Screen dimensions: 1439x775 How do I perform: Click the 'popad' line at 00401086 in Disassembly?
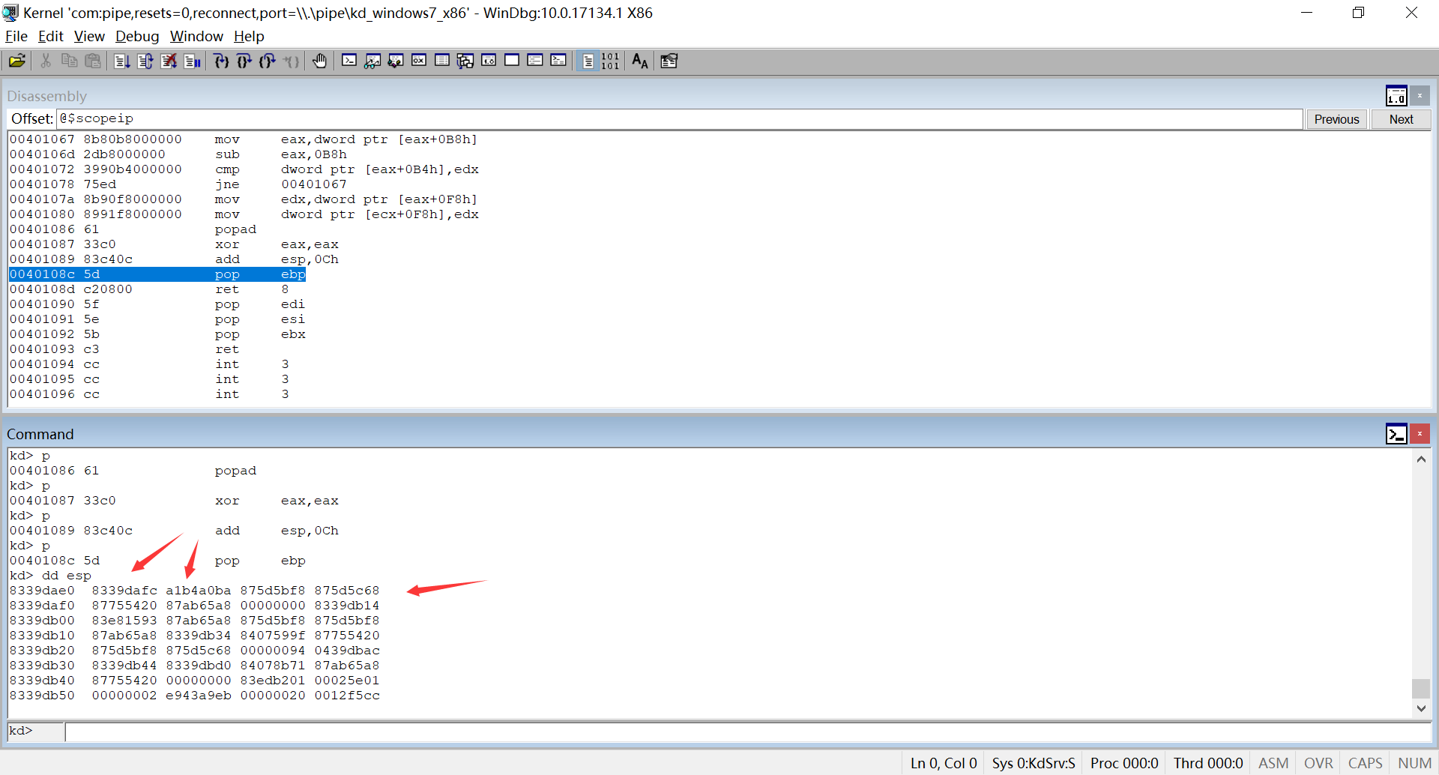pos(133,229)
